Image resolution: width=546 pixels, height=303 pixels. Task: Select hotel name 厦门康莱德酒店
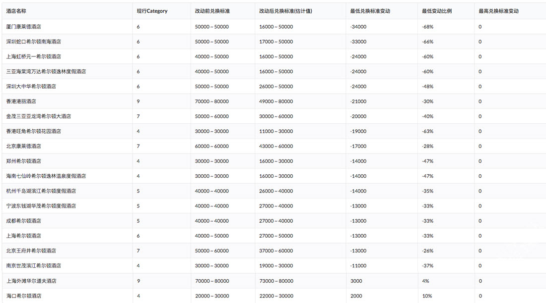tap(23, 26)
